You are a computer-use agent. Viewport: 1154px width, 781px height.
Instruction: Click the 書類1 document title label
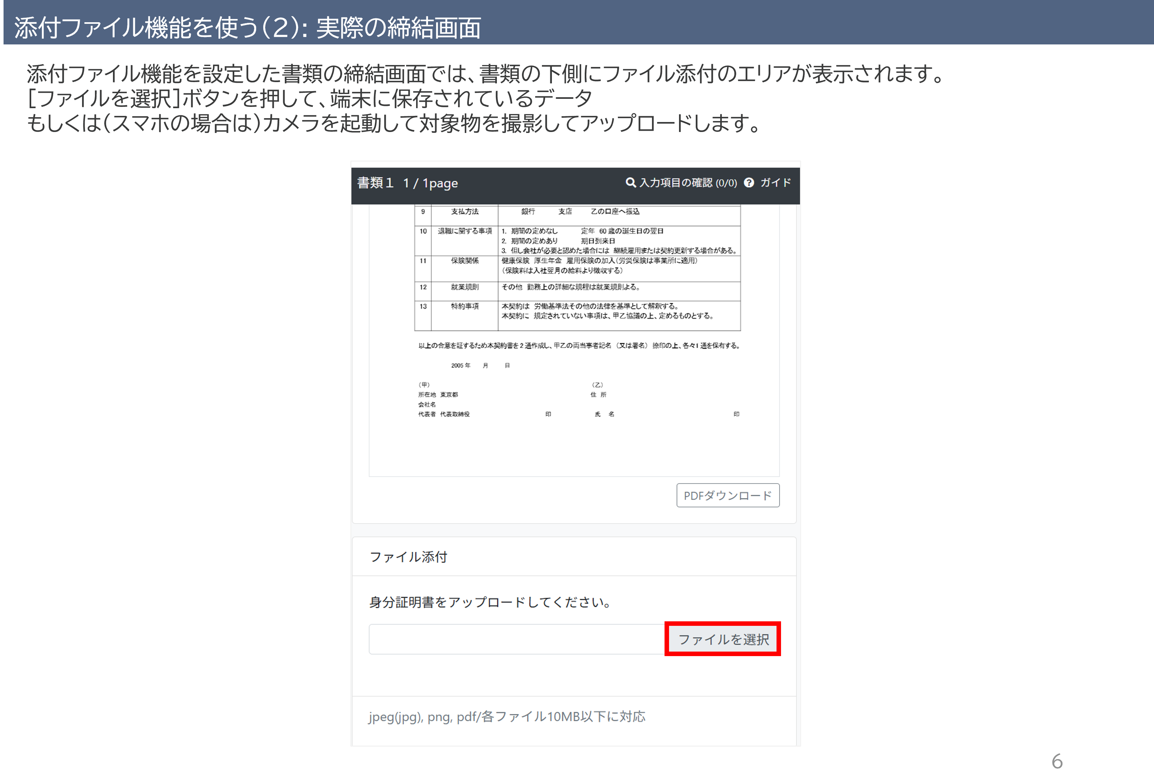[x=376, y=183]
